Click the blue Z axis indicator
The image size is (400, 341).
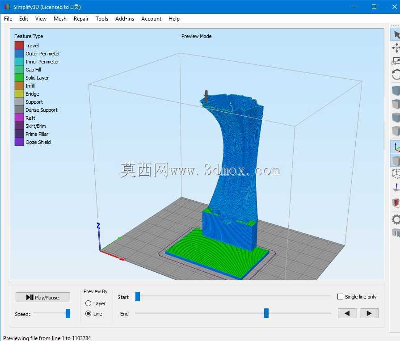[x=99, y=237]
